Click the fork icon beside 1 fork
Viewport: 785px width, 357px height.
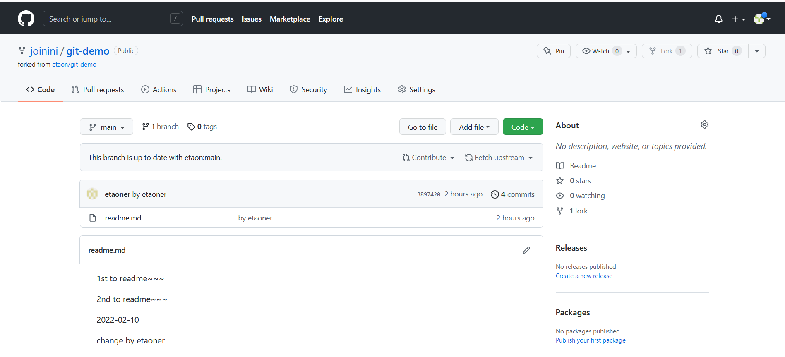(560, 211)
